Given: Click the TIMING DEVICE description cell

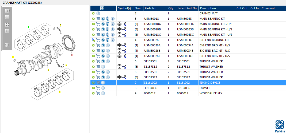Looking at the screenshot, I should 210,83.
